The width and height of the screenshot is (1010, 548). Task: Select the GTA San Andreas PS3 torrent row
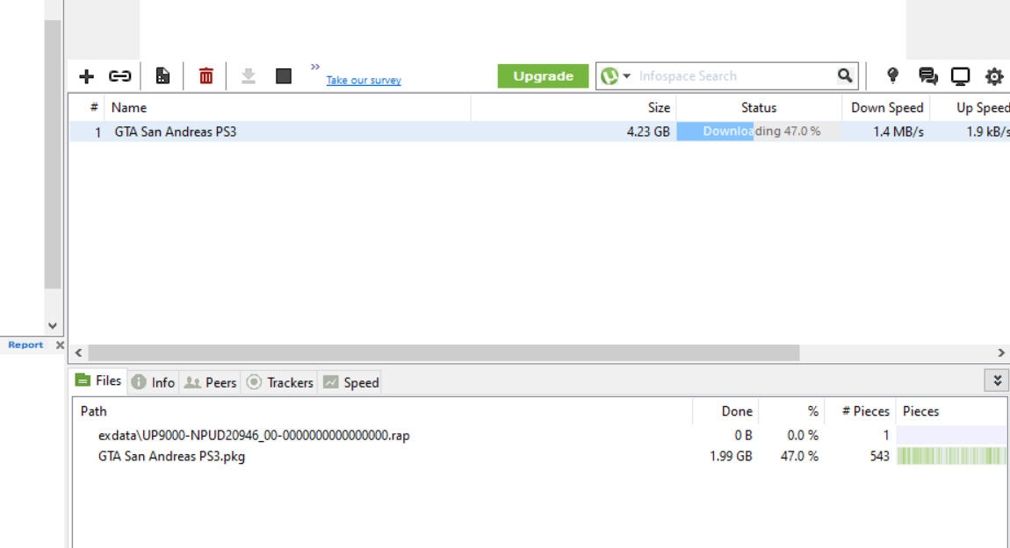tap(540, 132)
